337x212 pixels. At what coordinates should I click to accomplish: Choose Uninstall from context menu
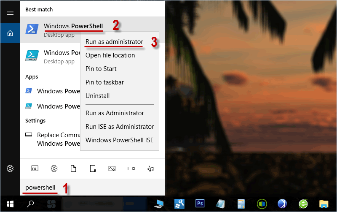coord(98,96)
